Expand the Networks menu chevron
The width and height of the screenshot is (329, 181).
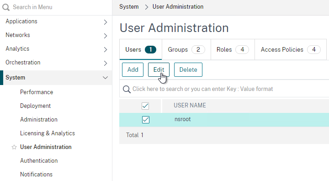[106, 36]
